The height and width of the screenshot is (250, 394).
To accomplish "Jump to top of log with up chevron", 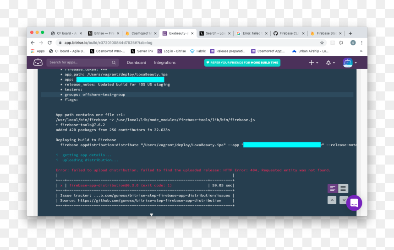I will 332,200.
